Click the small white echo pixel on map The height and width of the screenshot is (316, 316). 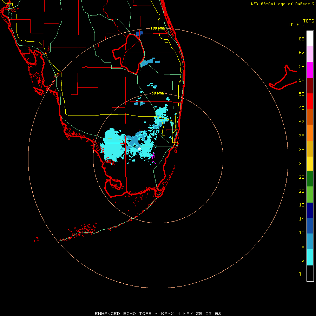point(139,149)
